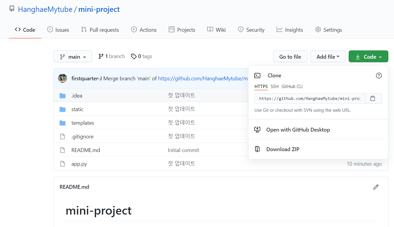Click the README.md file icon in list

click(63, 150)
